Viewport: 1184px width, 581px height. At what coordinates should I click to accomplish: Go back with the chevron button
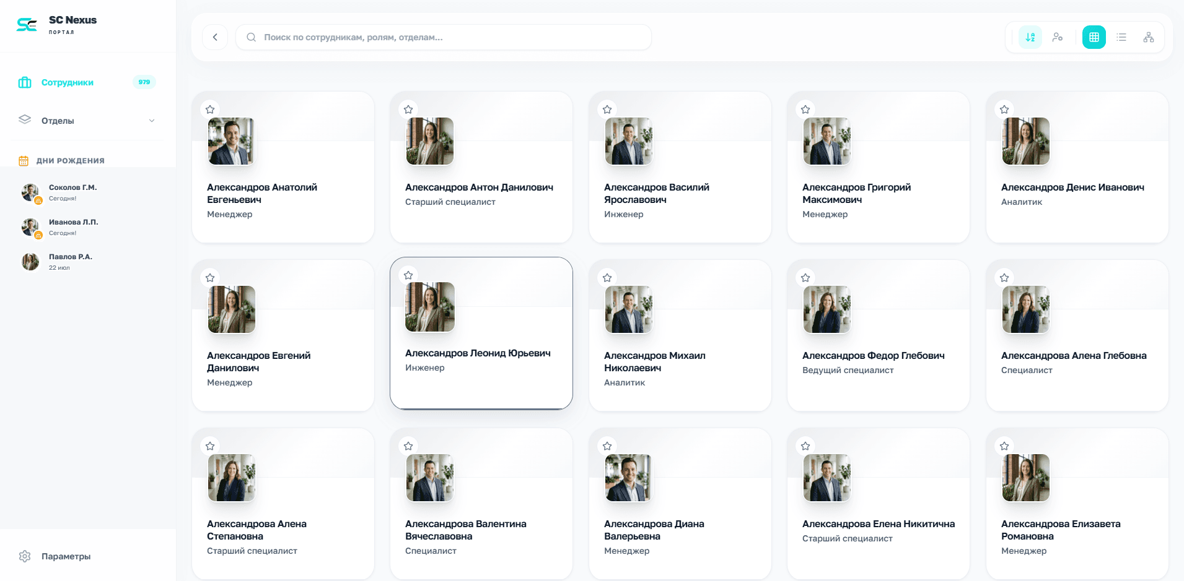coord(215,37)
